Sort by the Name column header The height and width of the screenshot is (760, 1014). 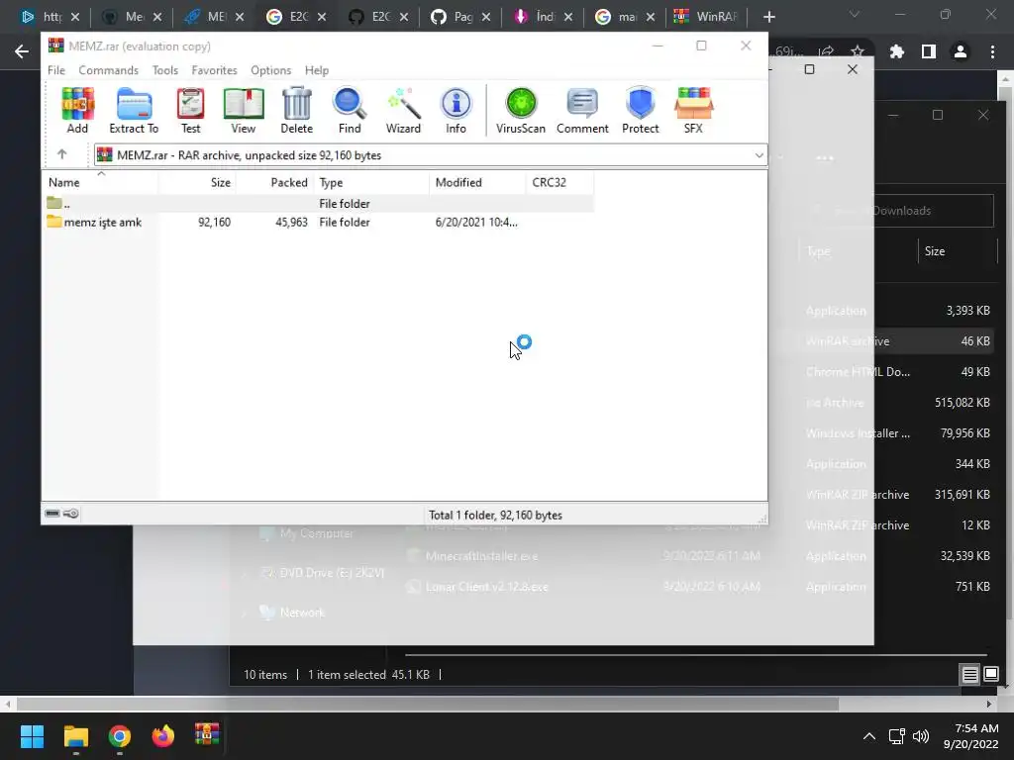tap(100, 182)
